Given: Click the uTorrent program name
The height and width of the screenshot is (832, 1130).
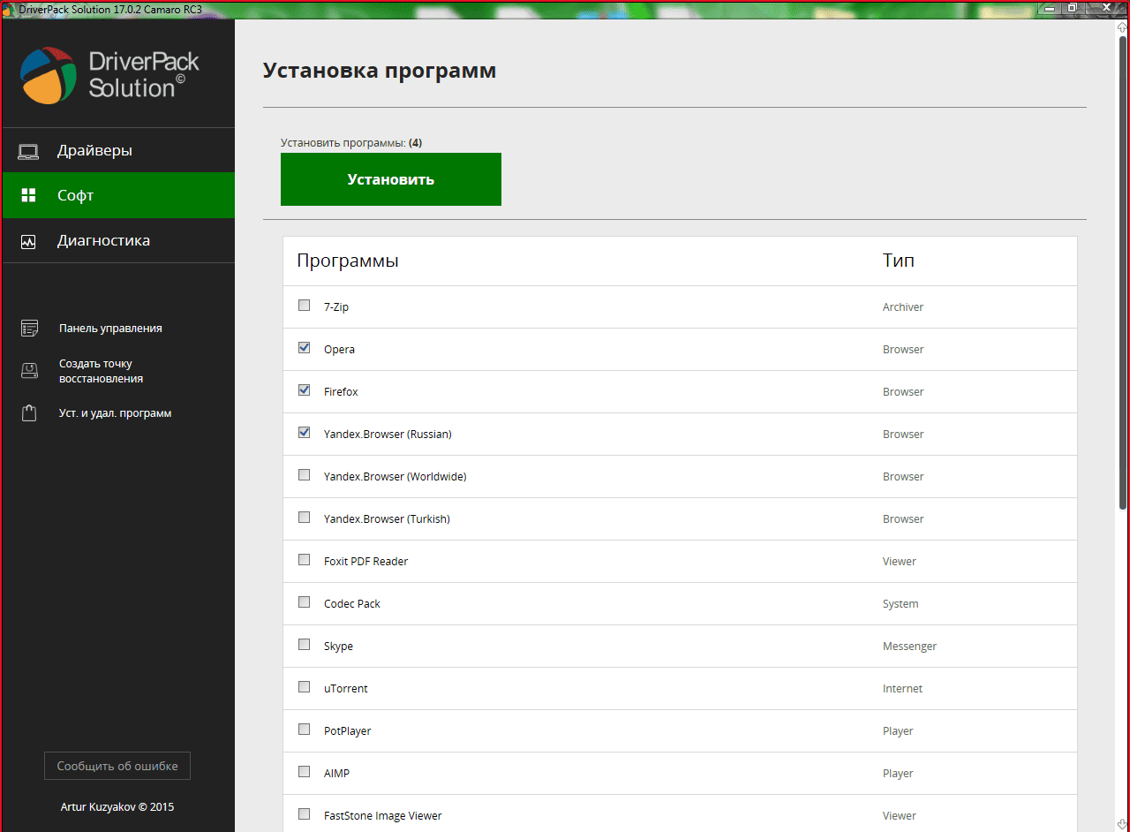Looking at the screenshot, I should [x=346, y=689].
